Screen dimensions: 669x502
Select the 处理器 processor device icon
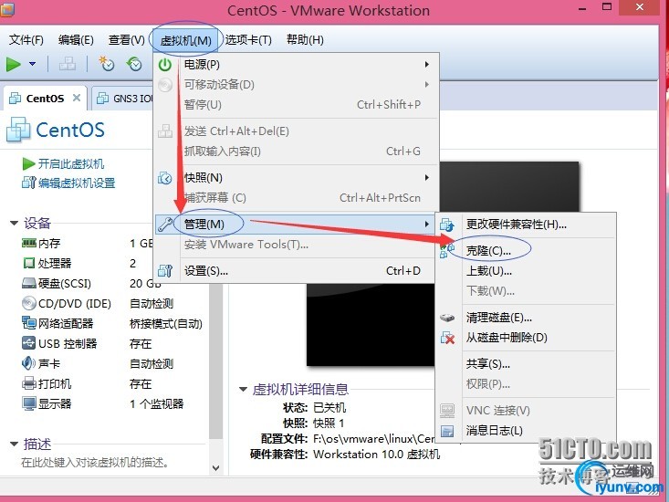pos(28,263)
